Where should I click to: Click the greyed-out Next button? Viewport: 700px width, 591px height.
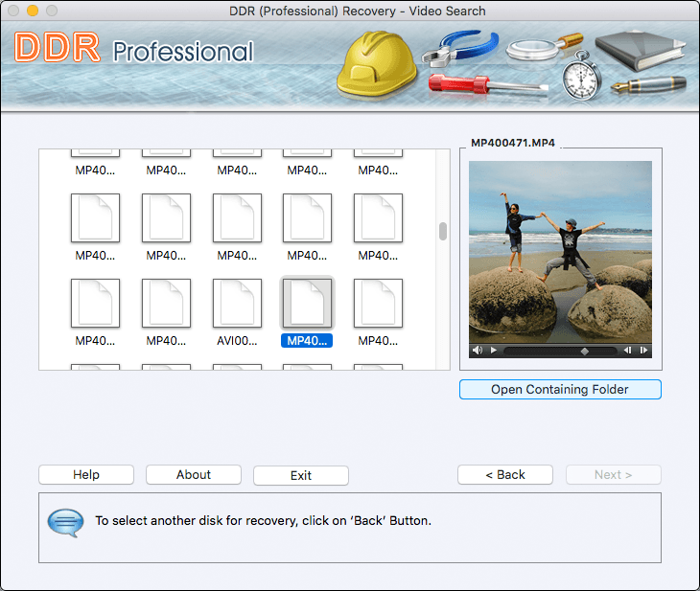[x=614, y=474]
